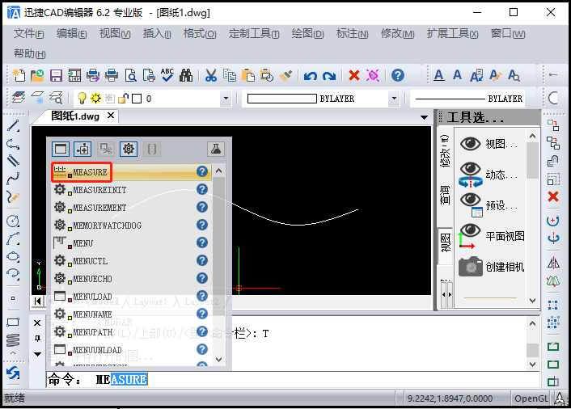Close the command bar X button
This screenshot has height=409, width=571.
tap(37, 323)
